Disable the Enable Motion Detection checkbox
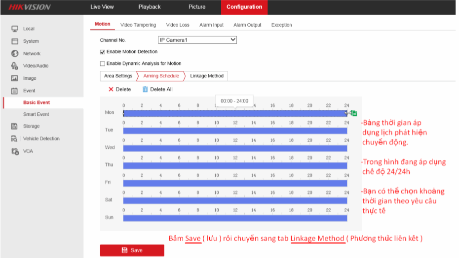Image resolution: width=459 pixels, height=258 pixels. pos(103,52)
